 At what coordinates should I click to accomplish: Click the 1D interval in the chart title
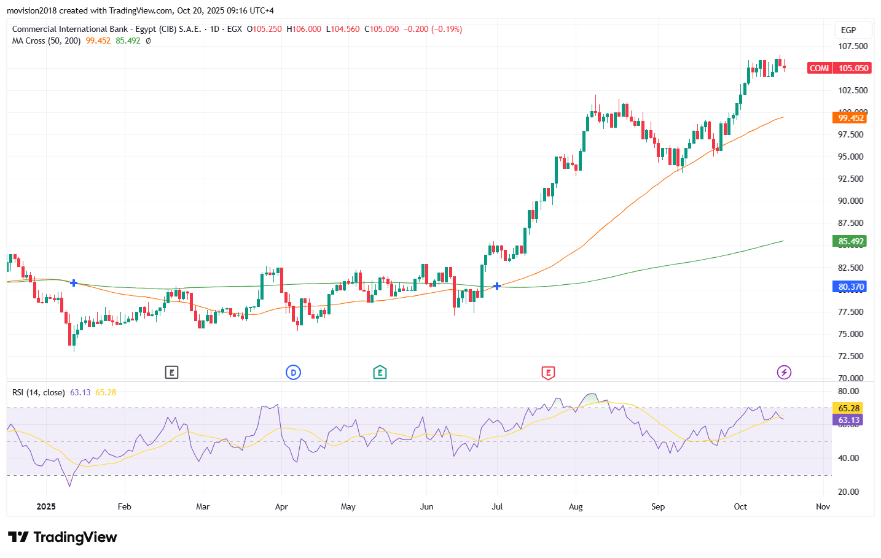coord(214,29)
